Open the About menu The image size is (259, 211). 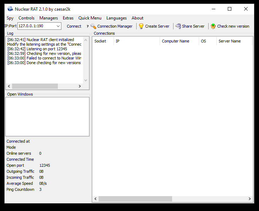(137, 18)
